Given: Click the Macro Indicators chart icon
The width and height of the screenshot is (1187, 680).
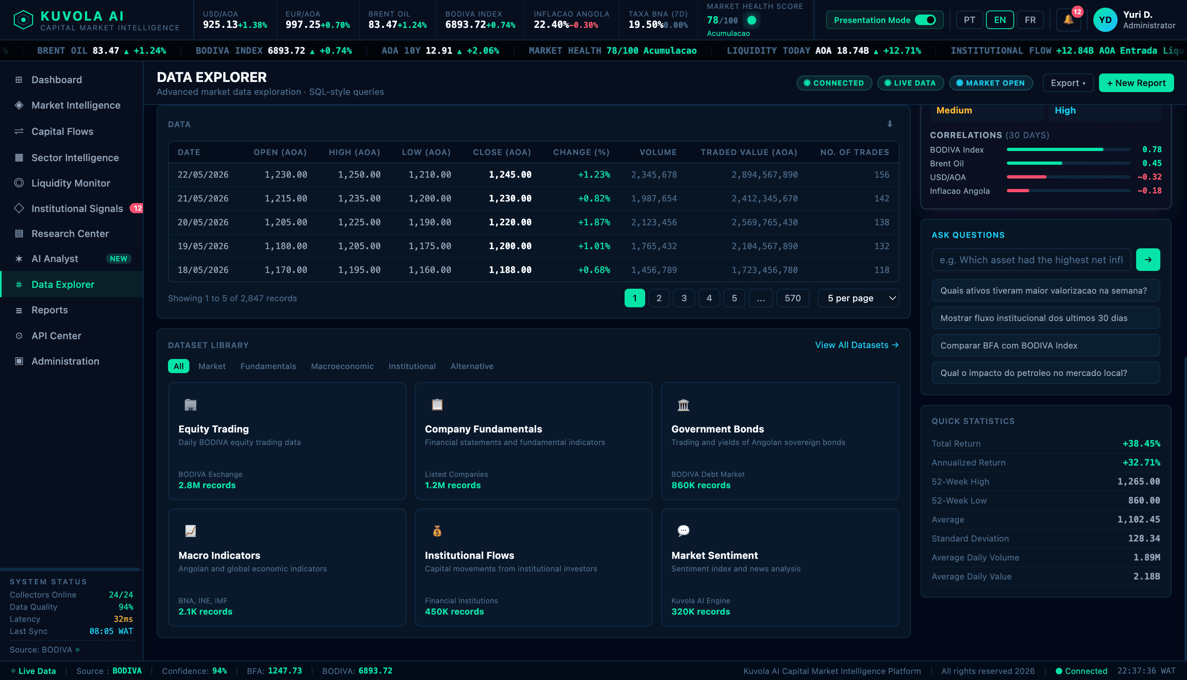Looking at the screenshot, I should [191, 531].
